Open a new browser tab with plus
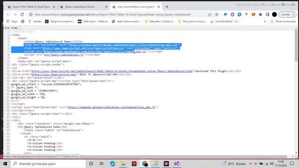This screenshot has width=299, height=168. [167, 7]
